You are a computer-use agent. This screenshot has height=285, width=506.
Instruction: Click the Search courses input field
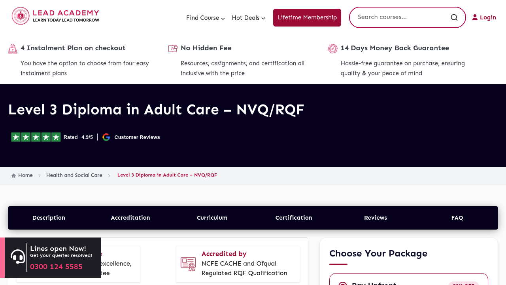point(401,17)
